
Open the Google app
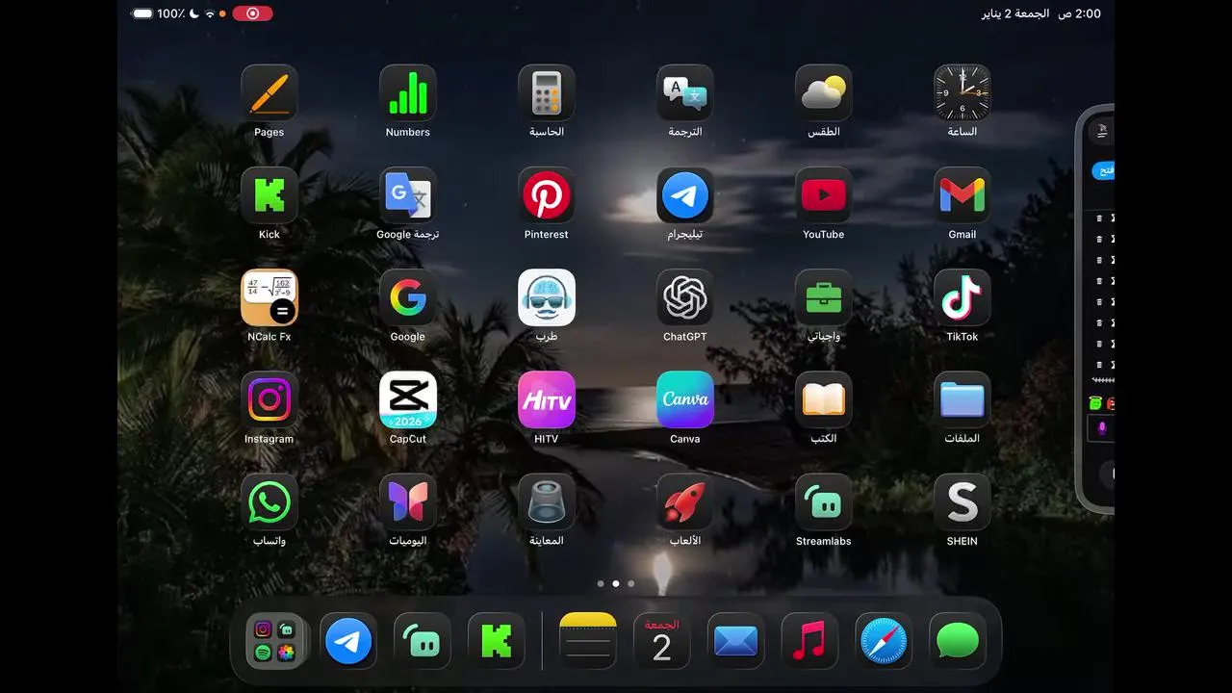click(408, 297)
